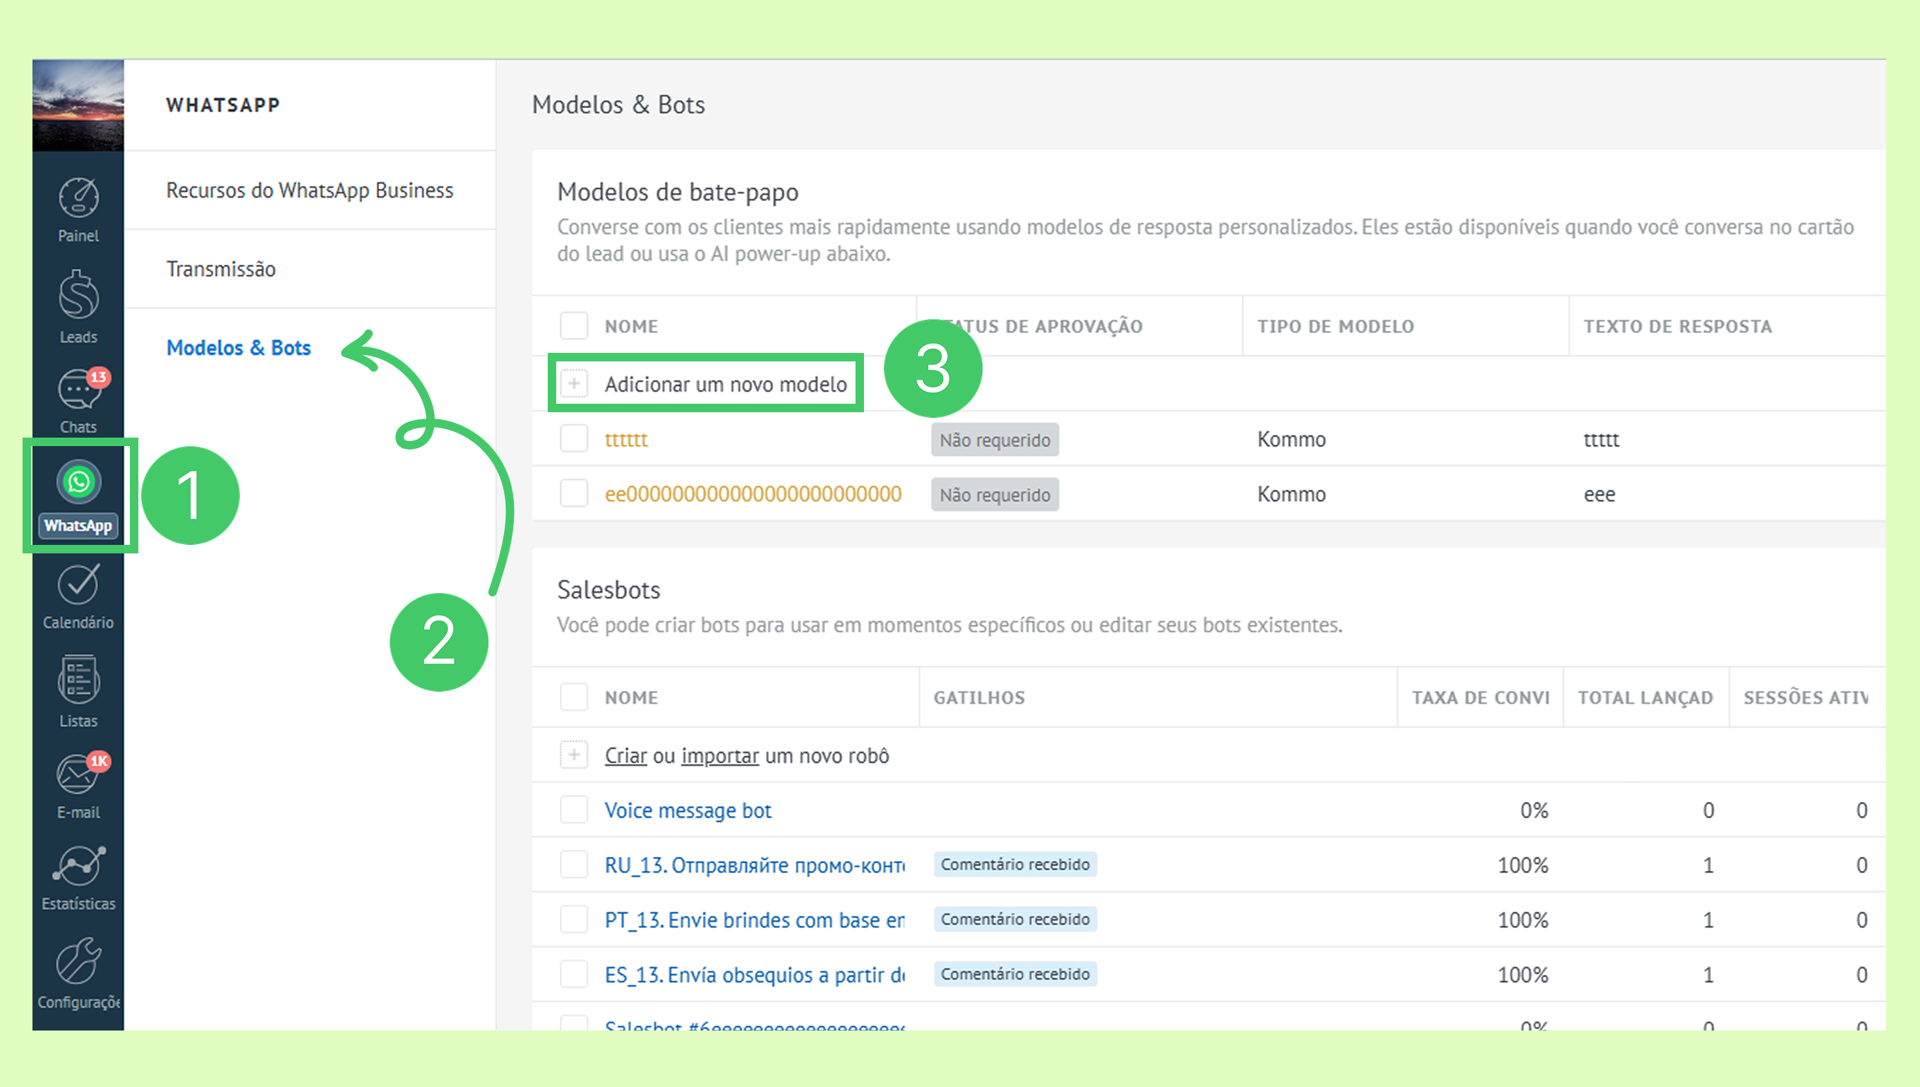Open Recursos do WhatsApp Business menu item

(x=309, y=191)
